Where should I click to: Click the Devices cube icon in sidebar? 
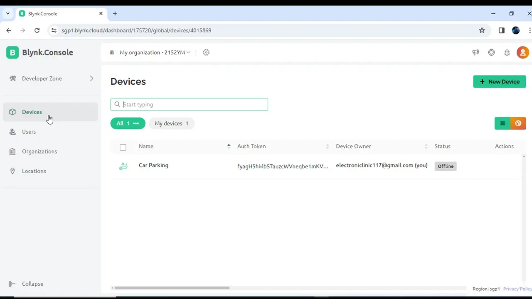(12, 112)
